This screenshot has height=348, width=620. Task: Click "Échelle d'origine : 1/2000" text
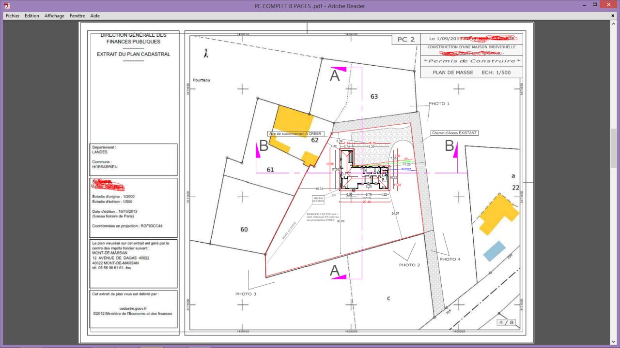[x=112, y=197]
